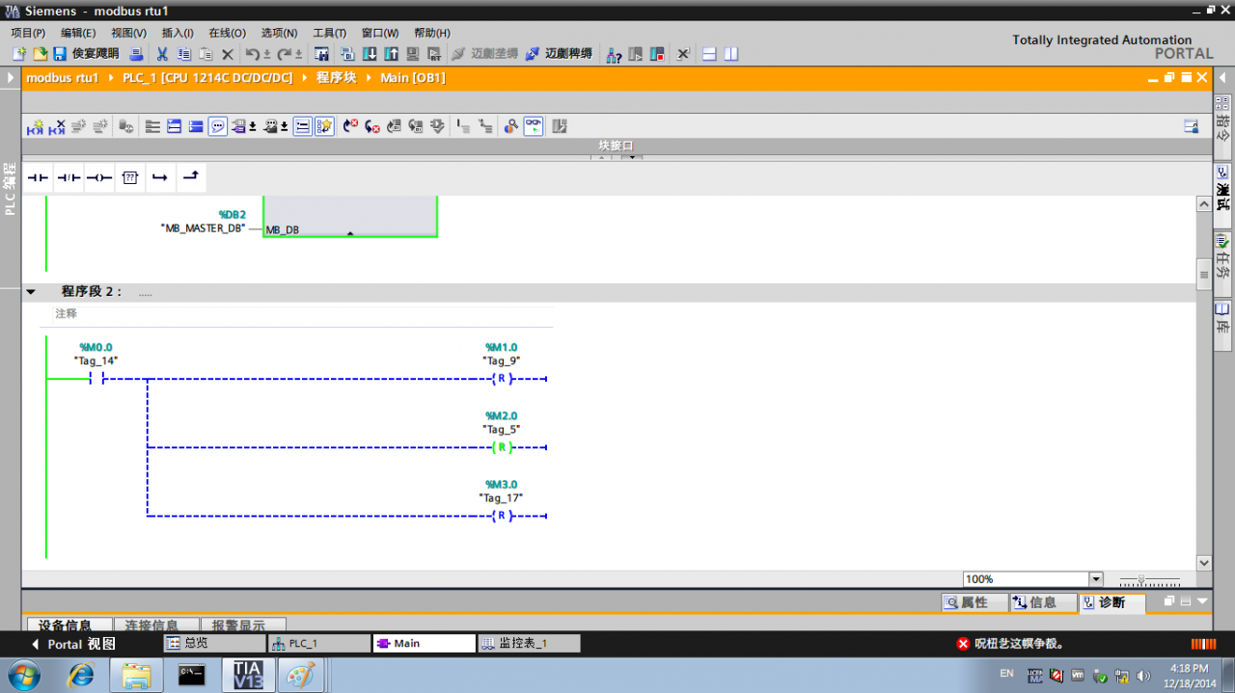Click the Split editor horizontally icon
This screenshot has width=1235, height=693.
(709, 55)
